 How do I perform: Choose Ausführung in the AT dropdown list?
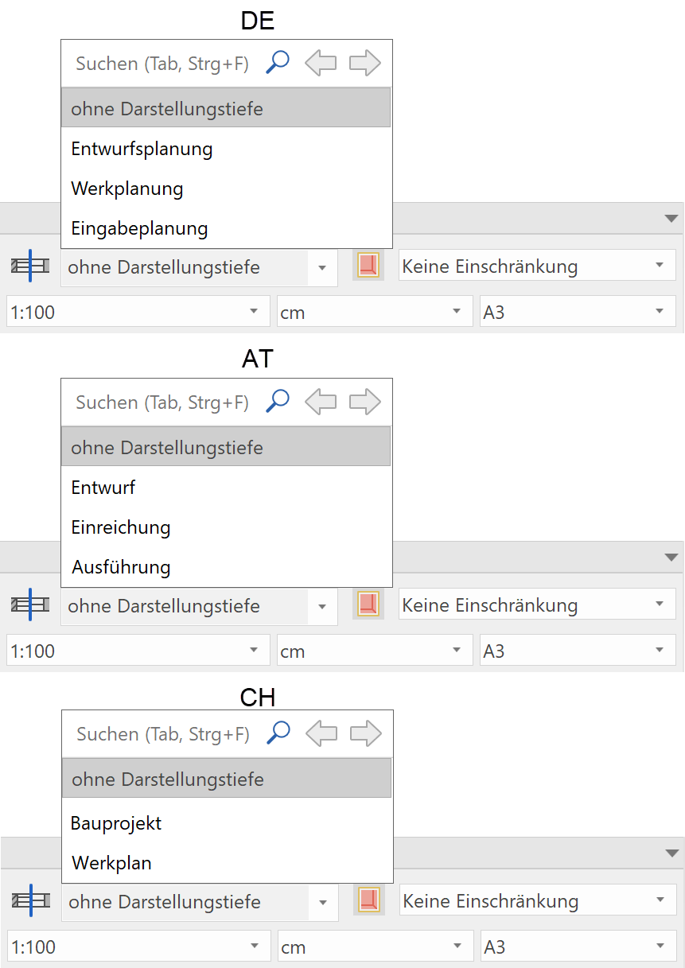tap(122, 567)
